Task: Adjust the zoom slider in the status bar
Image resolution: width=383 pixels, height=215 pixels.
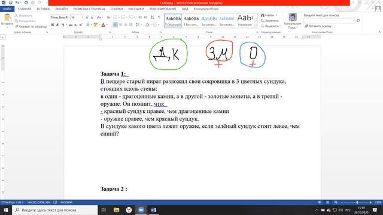Action: coord(357,202)
